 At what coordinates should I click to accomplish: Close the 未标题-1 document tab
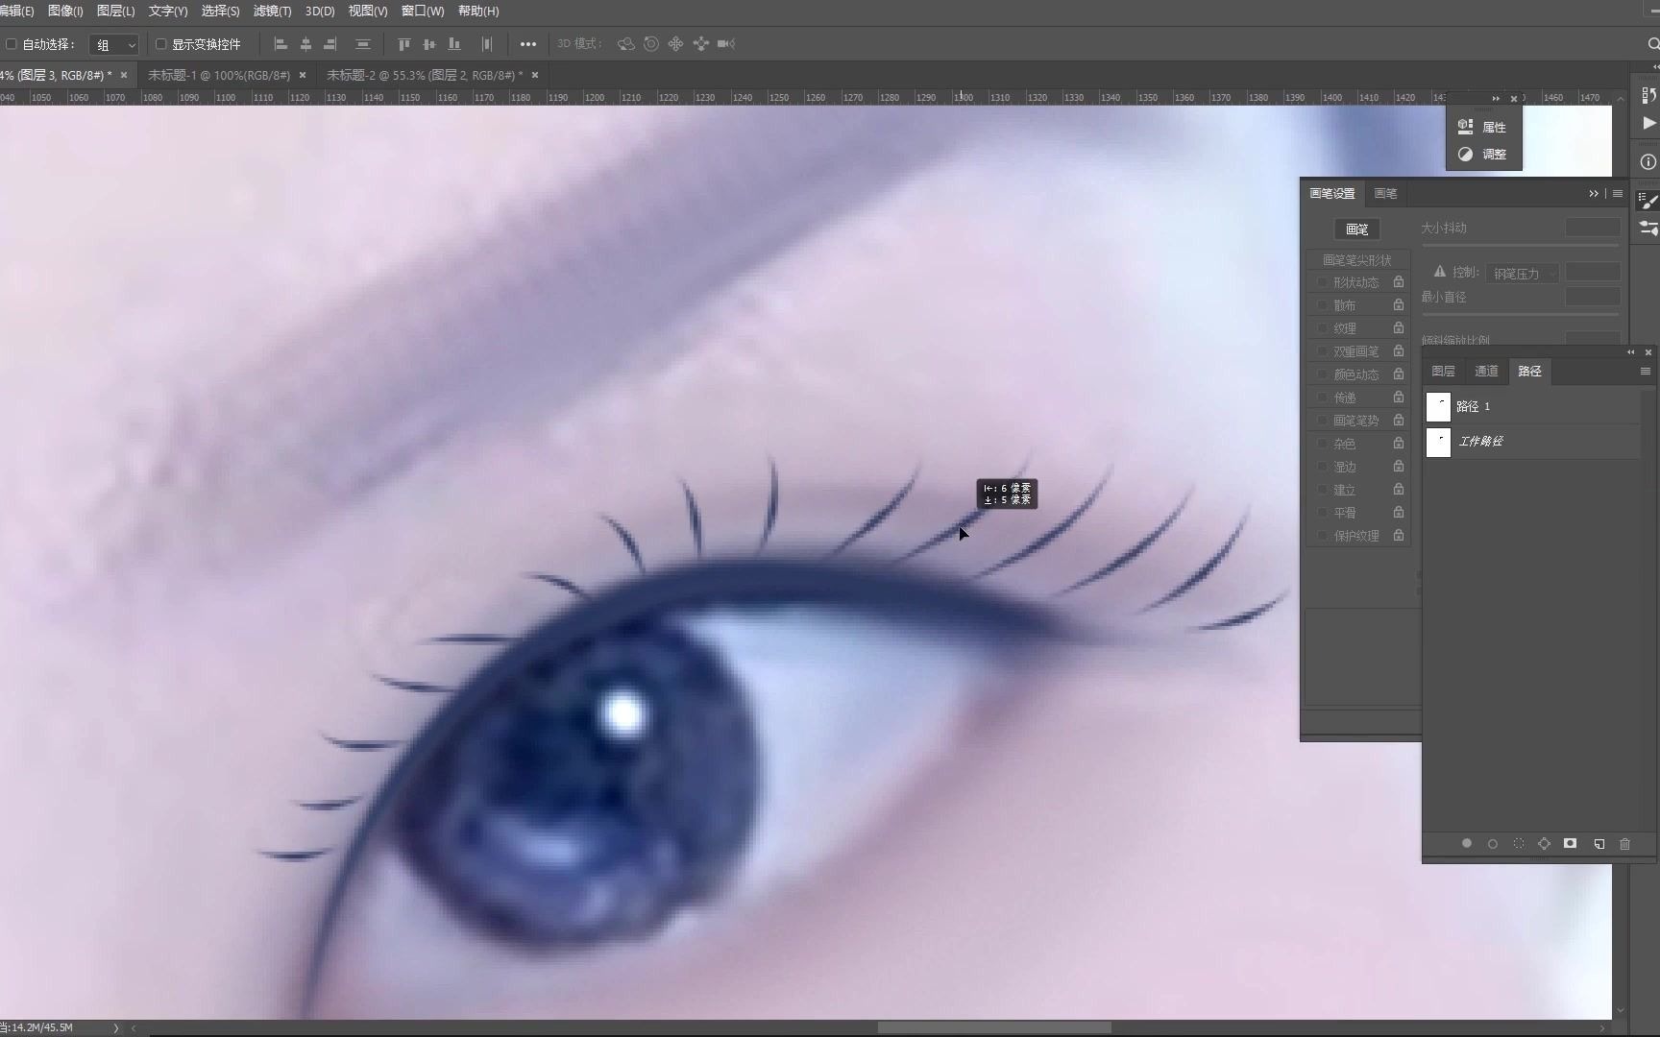(x=303, y=75)
